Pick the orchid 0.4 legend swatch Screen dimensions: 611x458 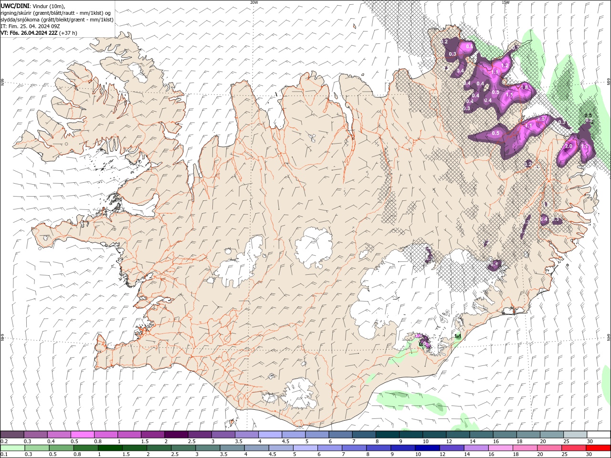click(59, 435)
